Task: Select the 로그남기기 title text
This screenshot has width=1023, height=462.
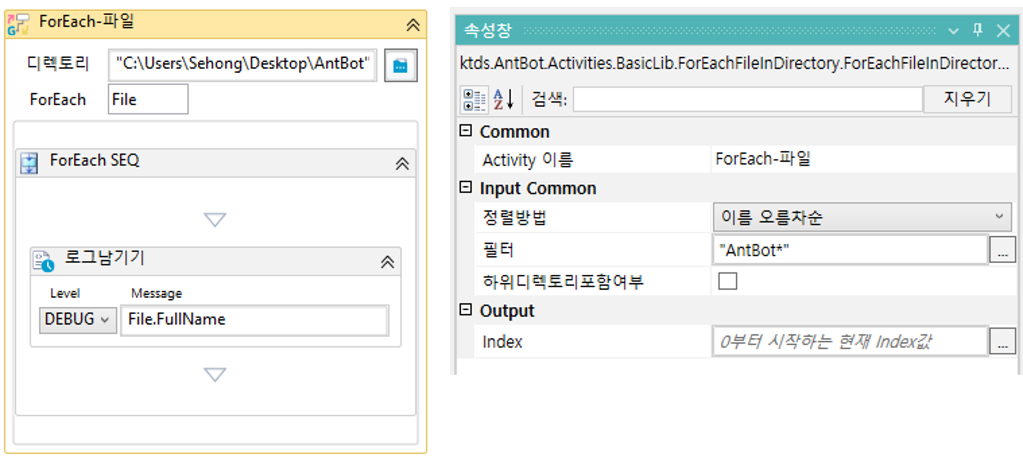Action: pyautogui.click(x=104, y=258)
